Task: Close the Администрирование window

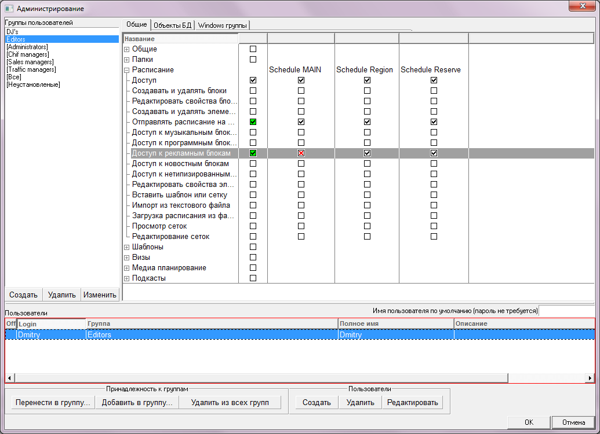Action: coord(582,6)
